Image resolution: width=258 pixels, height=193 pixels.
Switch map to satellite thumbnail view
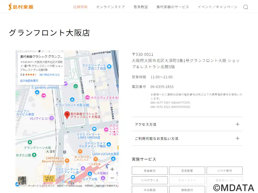pos(22,180)
